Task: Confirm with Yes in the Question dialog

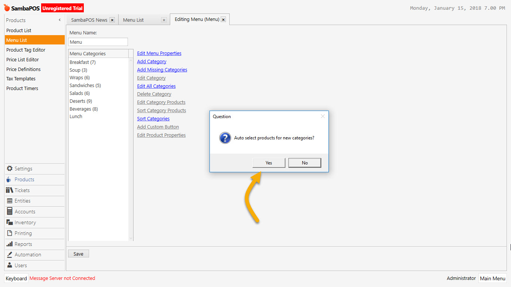Action: click(269, 163)
